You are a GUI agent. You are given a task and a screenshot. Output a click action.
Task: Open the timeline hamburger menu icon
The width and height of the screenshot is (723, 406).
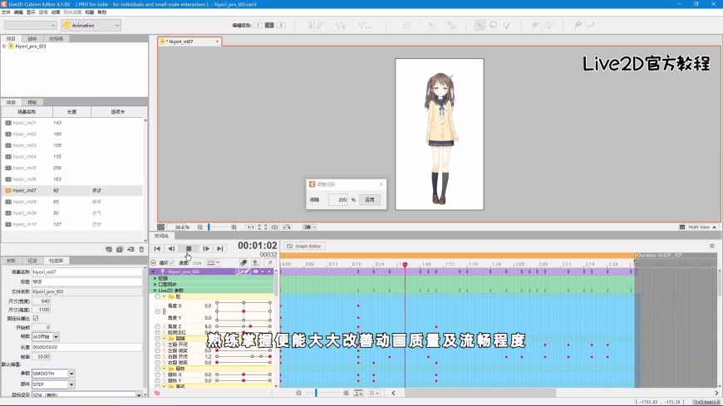pyautogui.click(x=712, y=246)
